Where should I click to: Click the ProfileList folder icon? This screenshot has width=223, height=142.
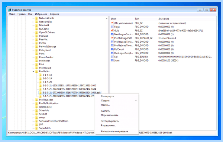pyautogui.click(x=36, y=71)
